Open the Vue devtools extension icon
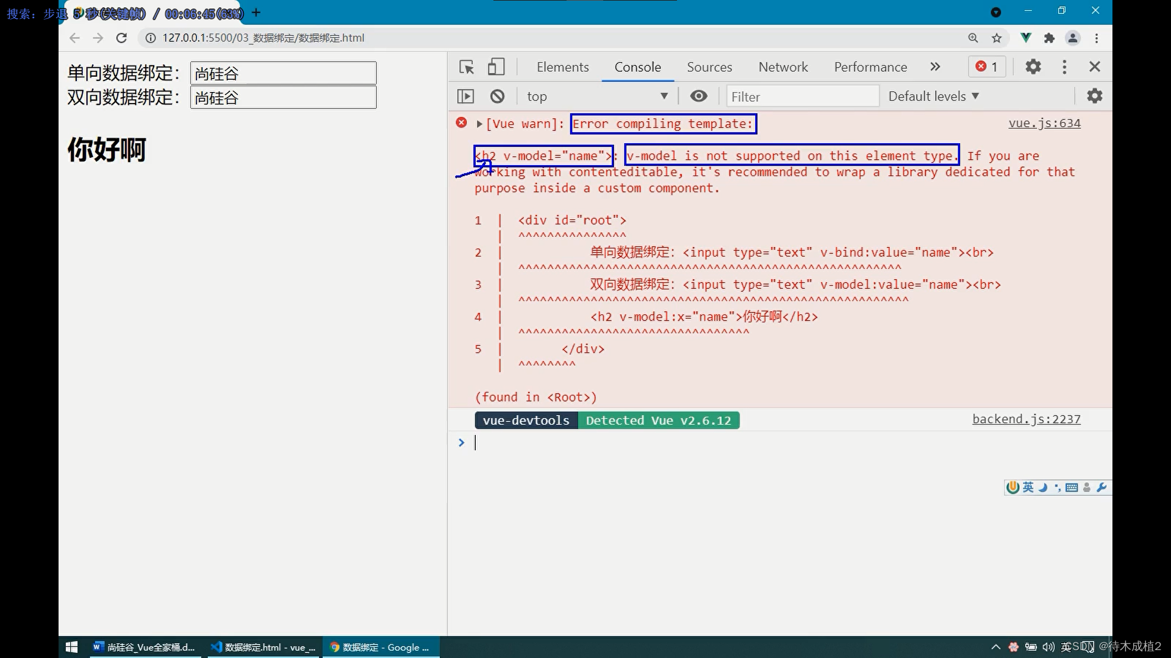Image resolution: width=1171 pixels, height=658 pixels. point(1026,38)
